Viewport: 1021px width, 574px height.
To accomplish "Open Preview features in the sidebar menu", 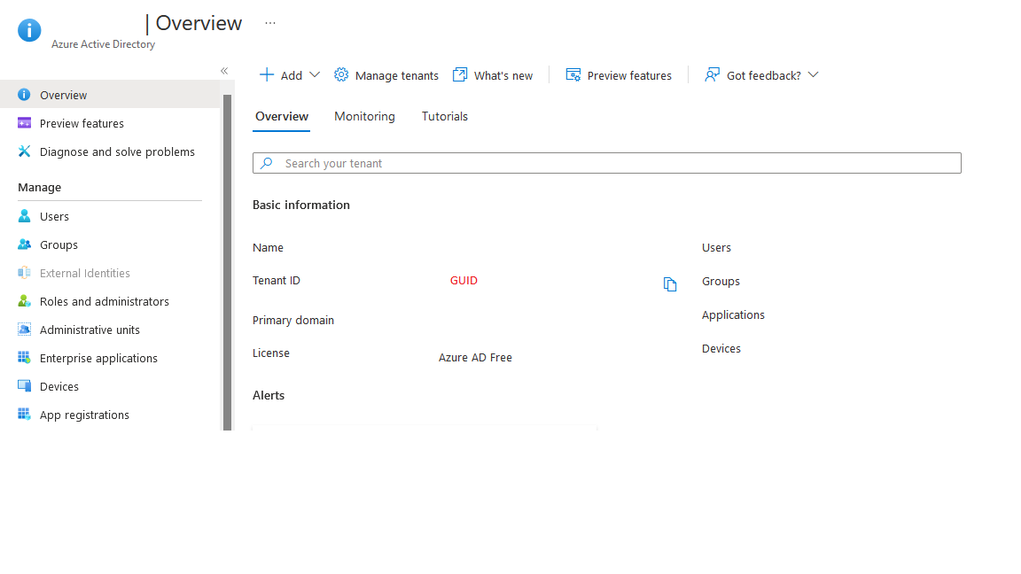I will tap(110, 123).
